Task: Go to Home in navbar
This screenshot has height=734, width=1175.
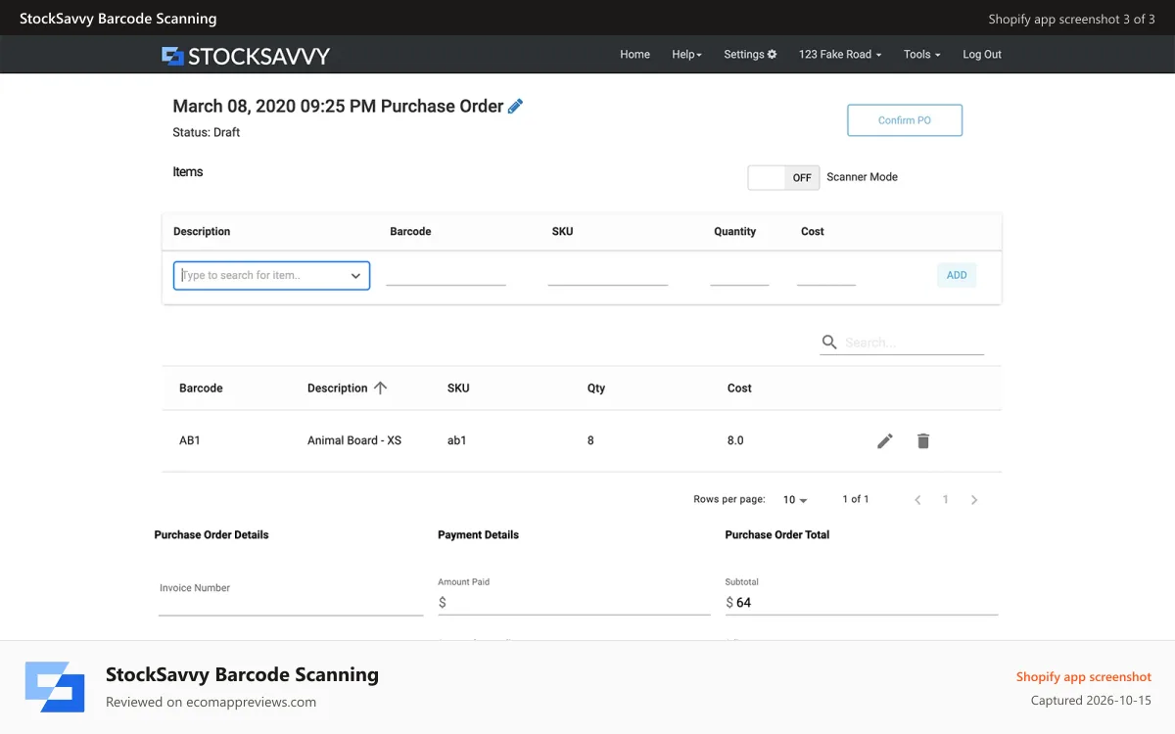Action: (x=634, y=55)
